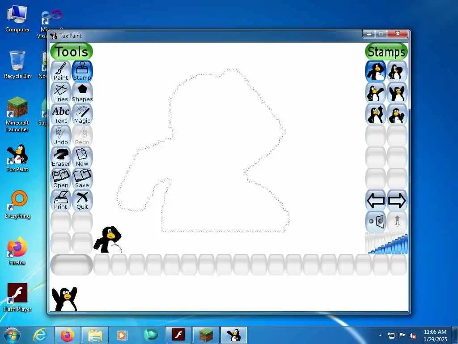
Task: Select the first highlighted Tux stamp
Action: pyautogui.click(x=376, y=71)
